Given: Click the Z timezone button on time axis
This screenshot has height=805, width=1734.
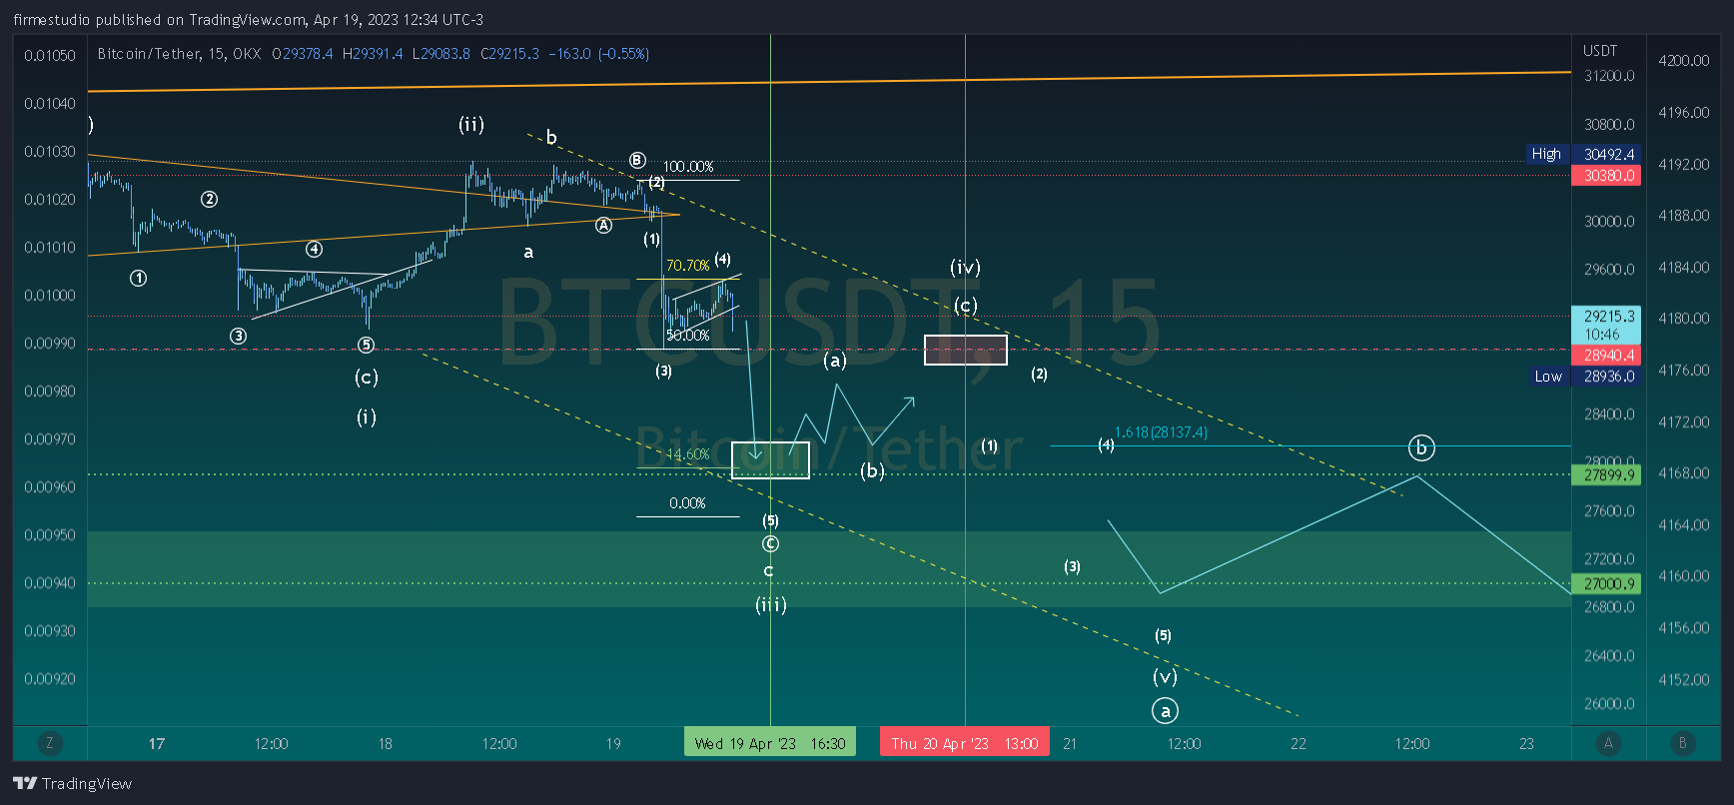Looking at the screenshot, I should [49, 743].
